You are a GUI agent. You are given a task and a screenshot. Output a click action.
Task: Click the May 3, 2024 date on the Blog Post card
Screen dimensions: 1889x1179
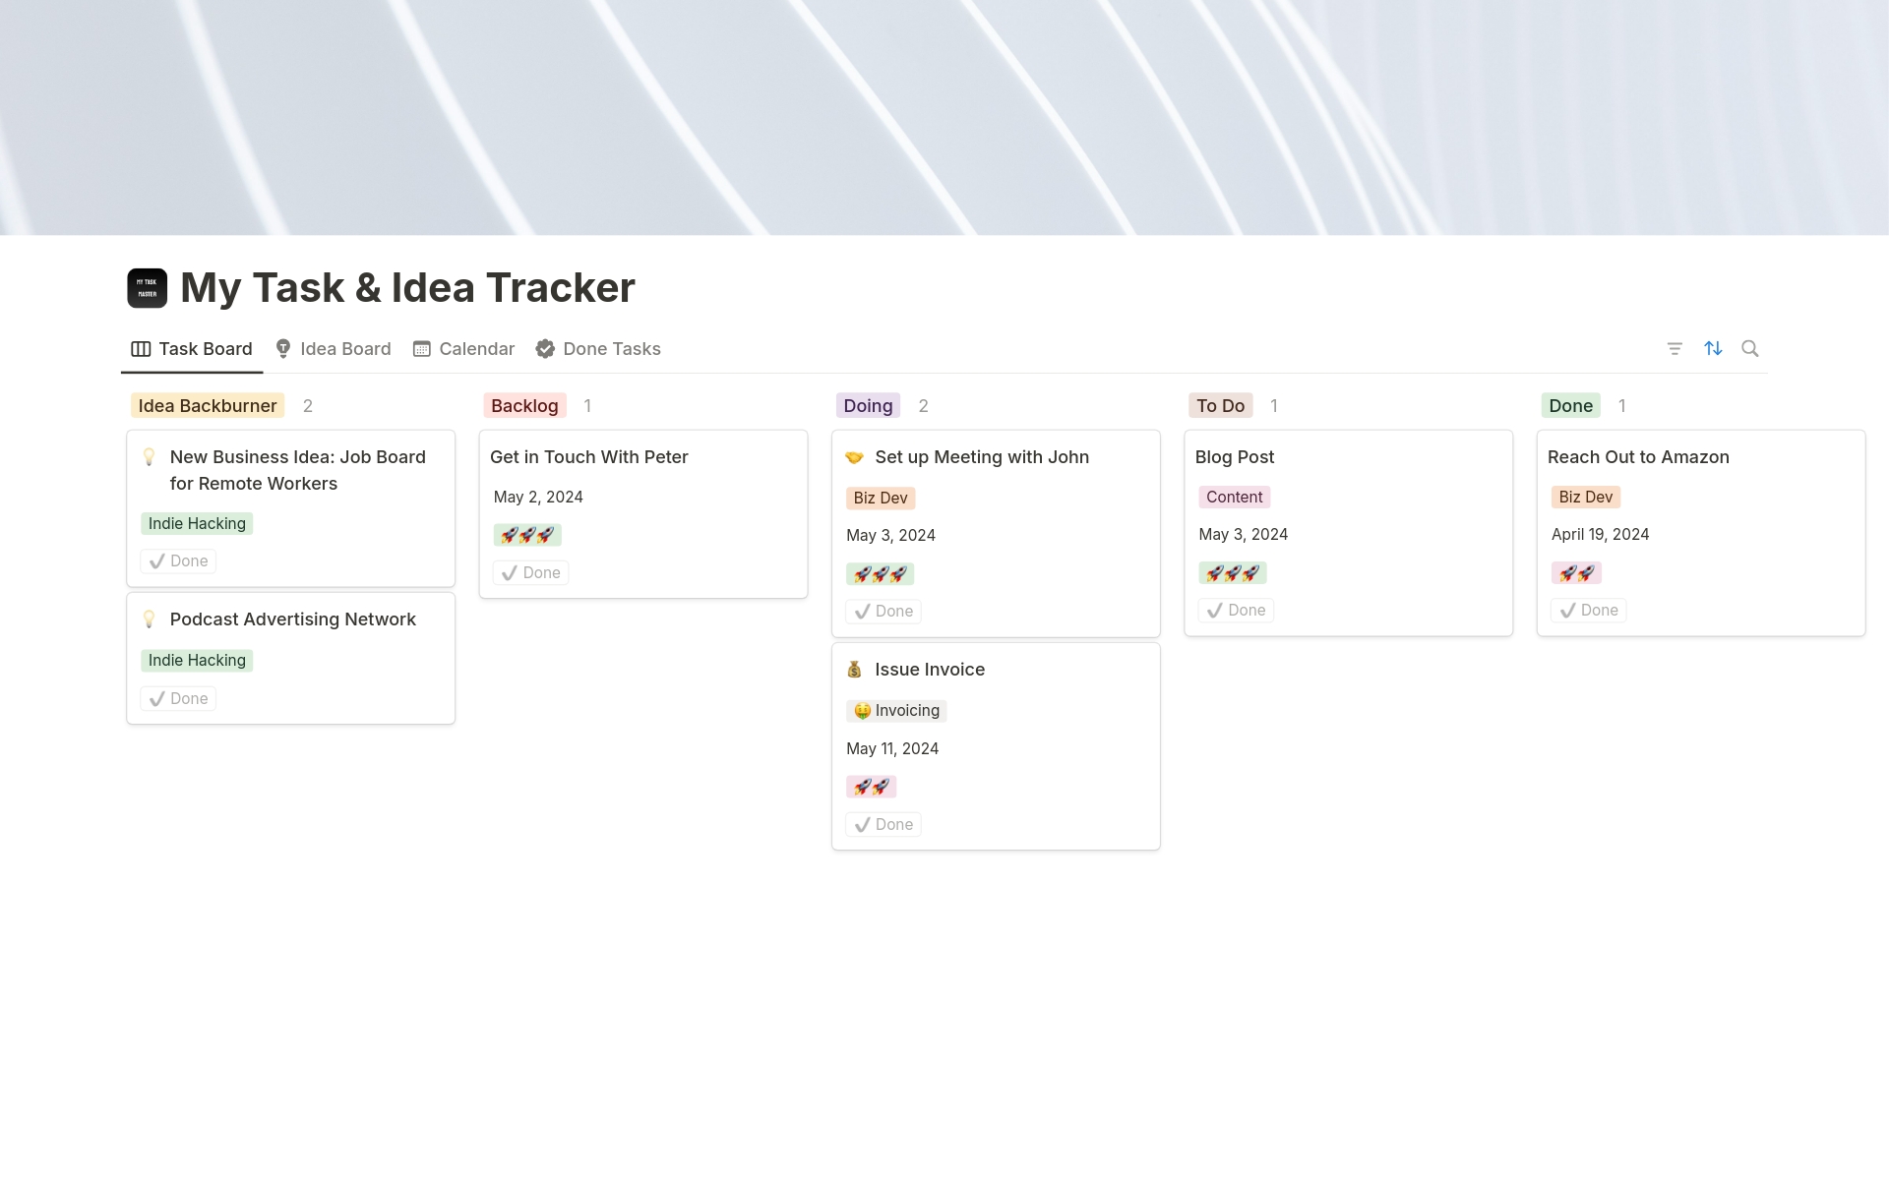(1244, 535)
